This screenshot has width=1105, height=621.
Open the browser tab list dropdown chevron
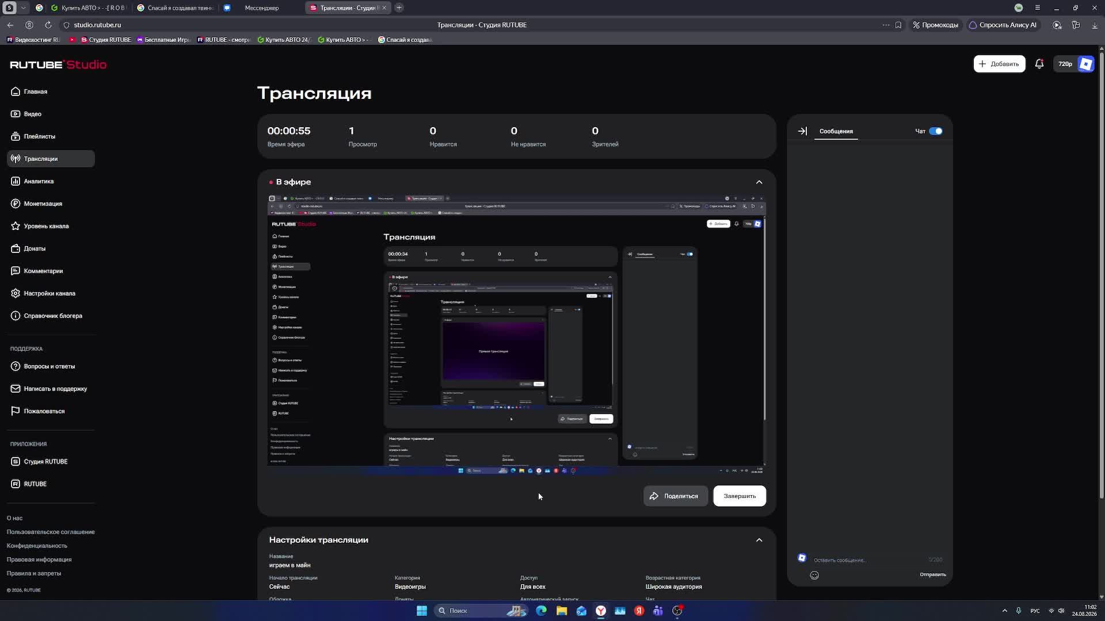23,7
